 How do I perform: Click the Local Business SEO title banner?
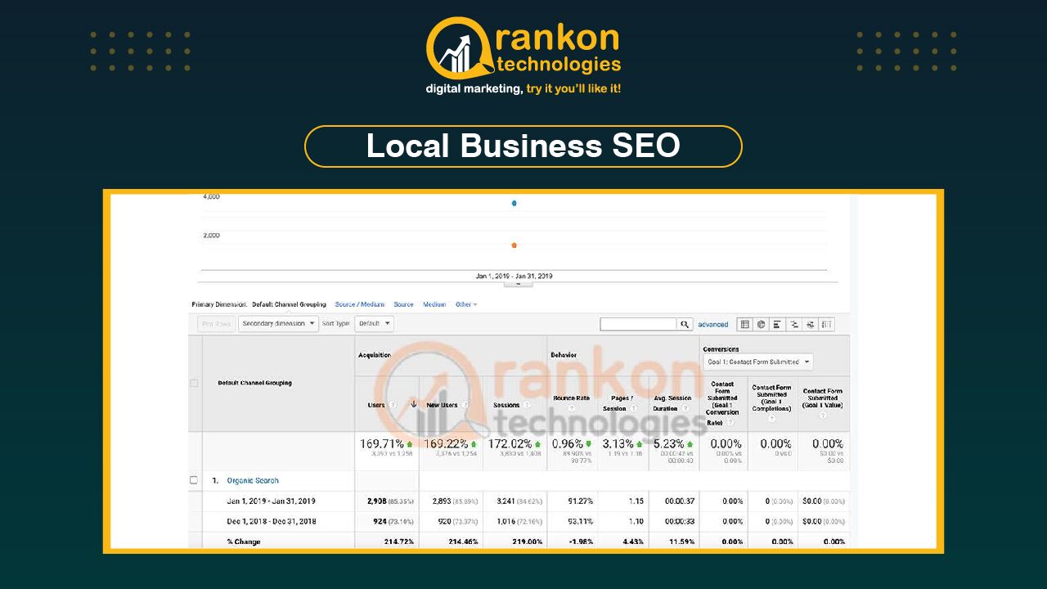(523, 146)
